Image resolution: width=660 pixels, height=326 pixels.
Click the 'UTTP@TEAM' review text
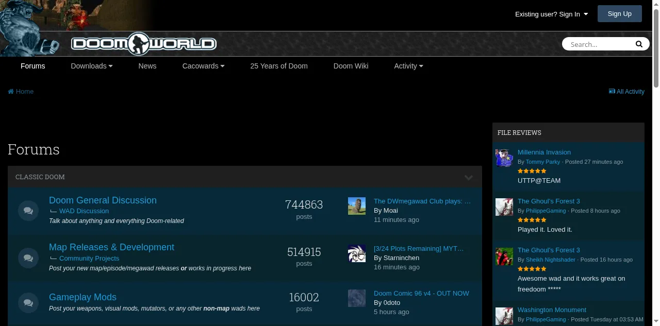pos(539,181)
